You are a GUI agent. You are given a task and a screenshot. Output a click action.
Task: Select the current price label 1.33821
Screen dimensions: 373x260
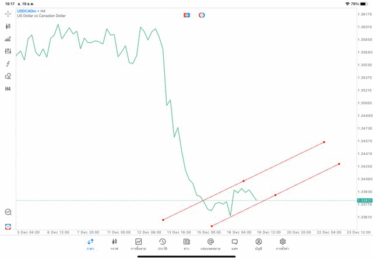365,200
